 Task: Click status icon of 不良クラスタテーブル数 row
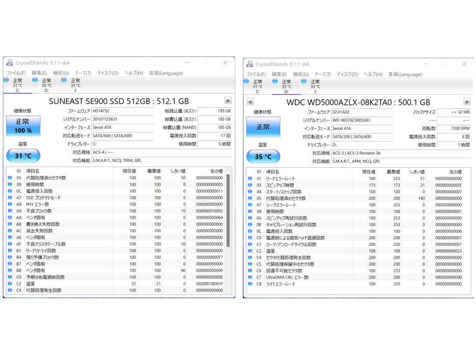(x=10, y=244)
